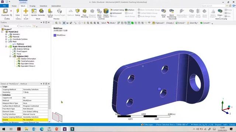This screenshot has width=236, height=132.
Task: Open the File menu
Action: coord(4,6)
